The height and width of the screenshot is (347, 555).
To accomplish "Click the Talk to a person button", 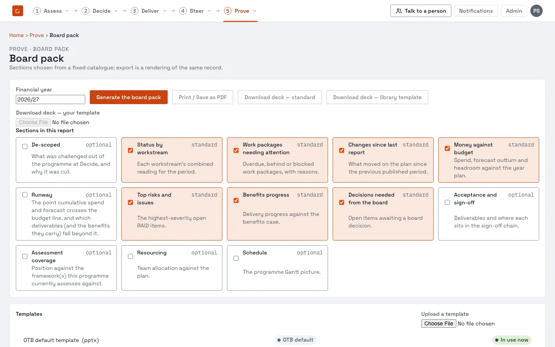I will point(421,11).
